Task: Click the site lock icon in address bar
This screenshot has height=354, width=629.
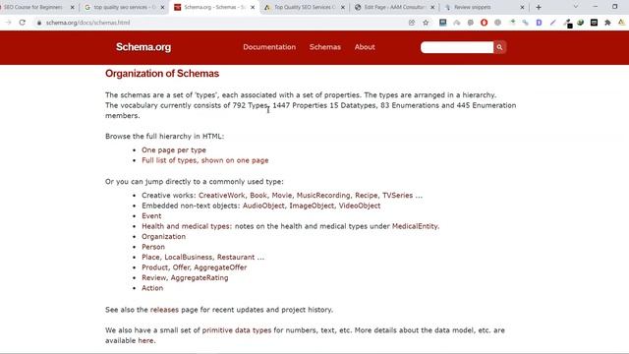Action: [x=39, y=23]
